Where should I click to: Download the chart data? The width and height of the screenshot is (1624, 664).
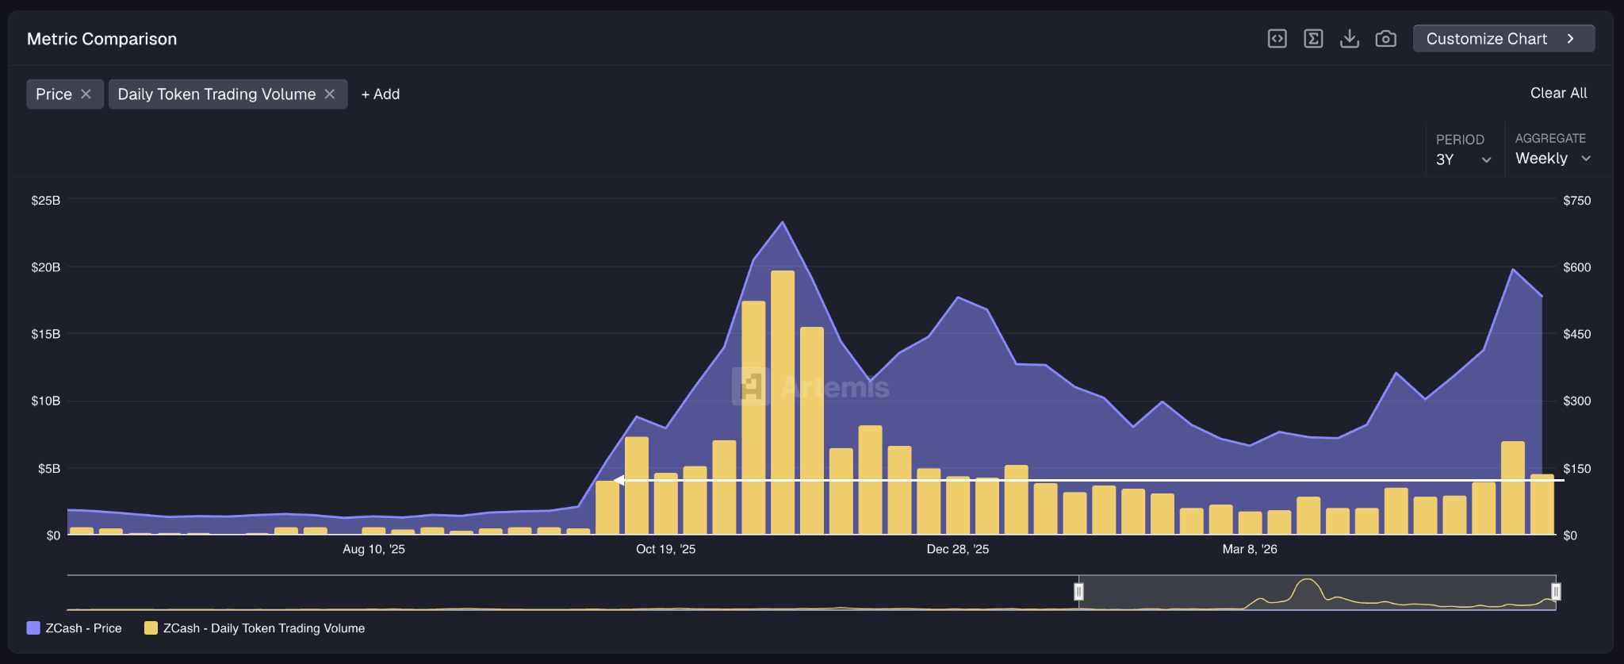(1350, 39)
